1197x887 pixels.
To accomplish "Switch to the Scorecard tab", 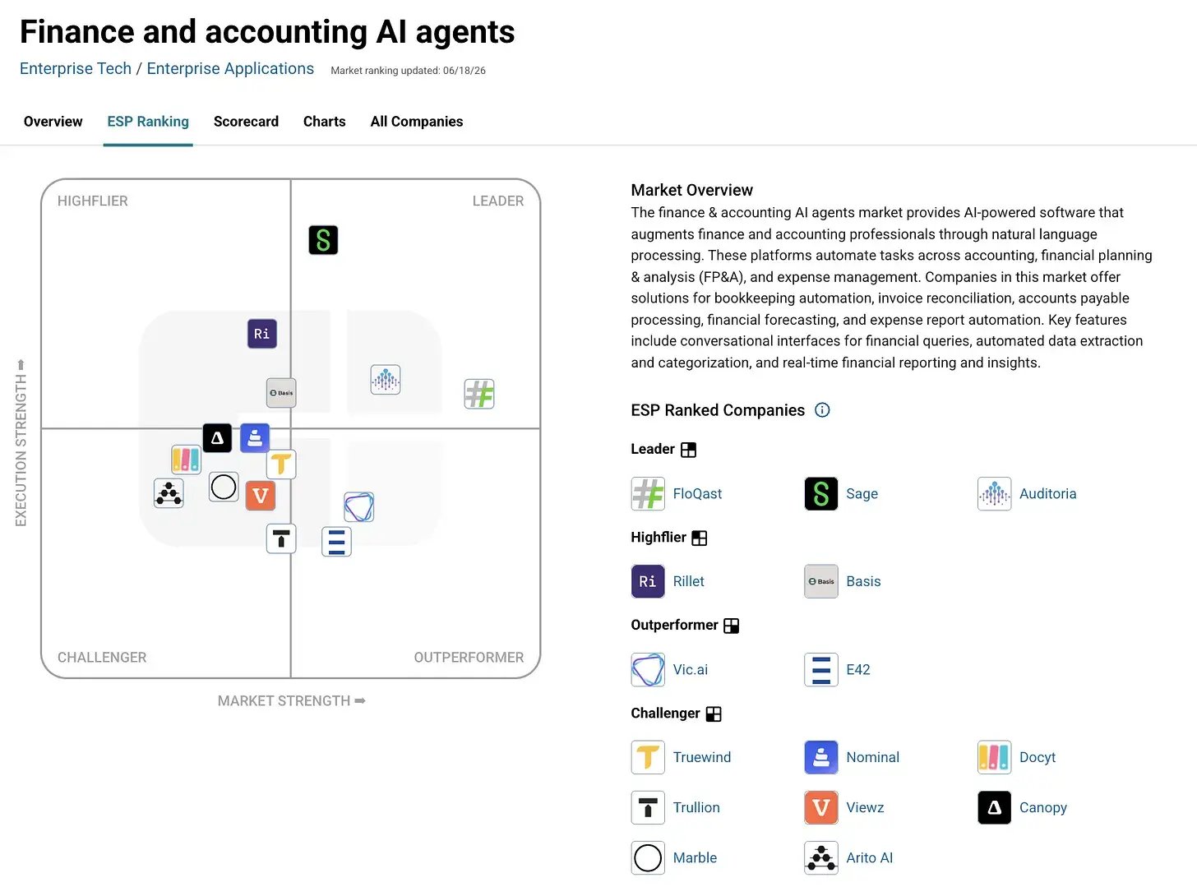I will click(x=246, y=122).
